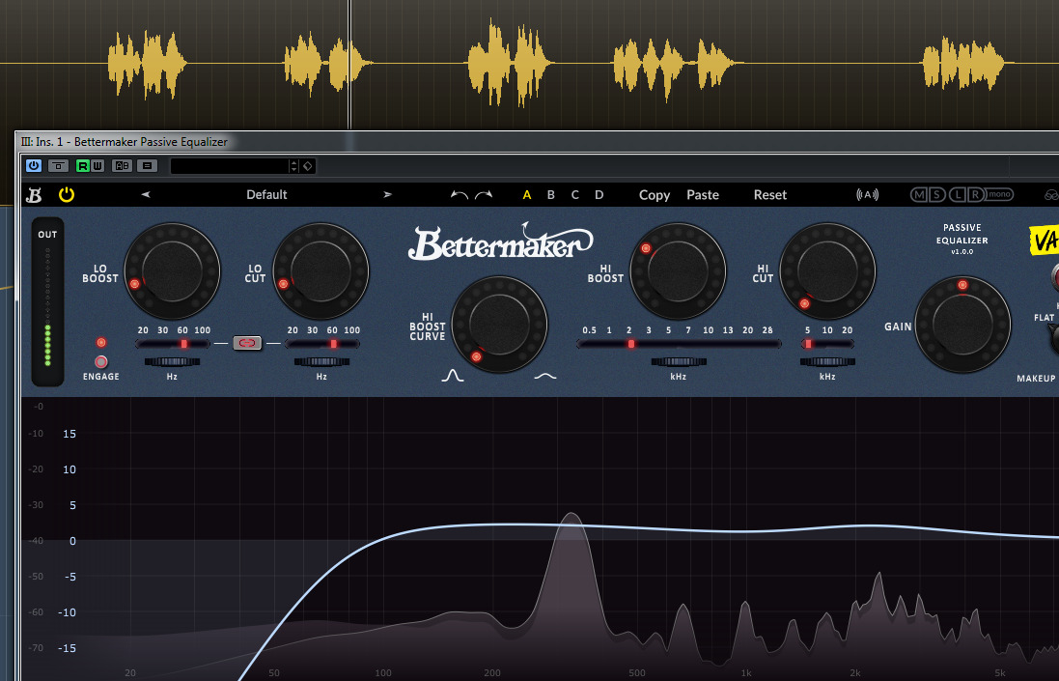The width and height of the screenshot is (1059, 681).
Task: Click the thumbwheel below LO CUT frequency slider
Action: point(321,361)
